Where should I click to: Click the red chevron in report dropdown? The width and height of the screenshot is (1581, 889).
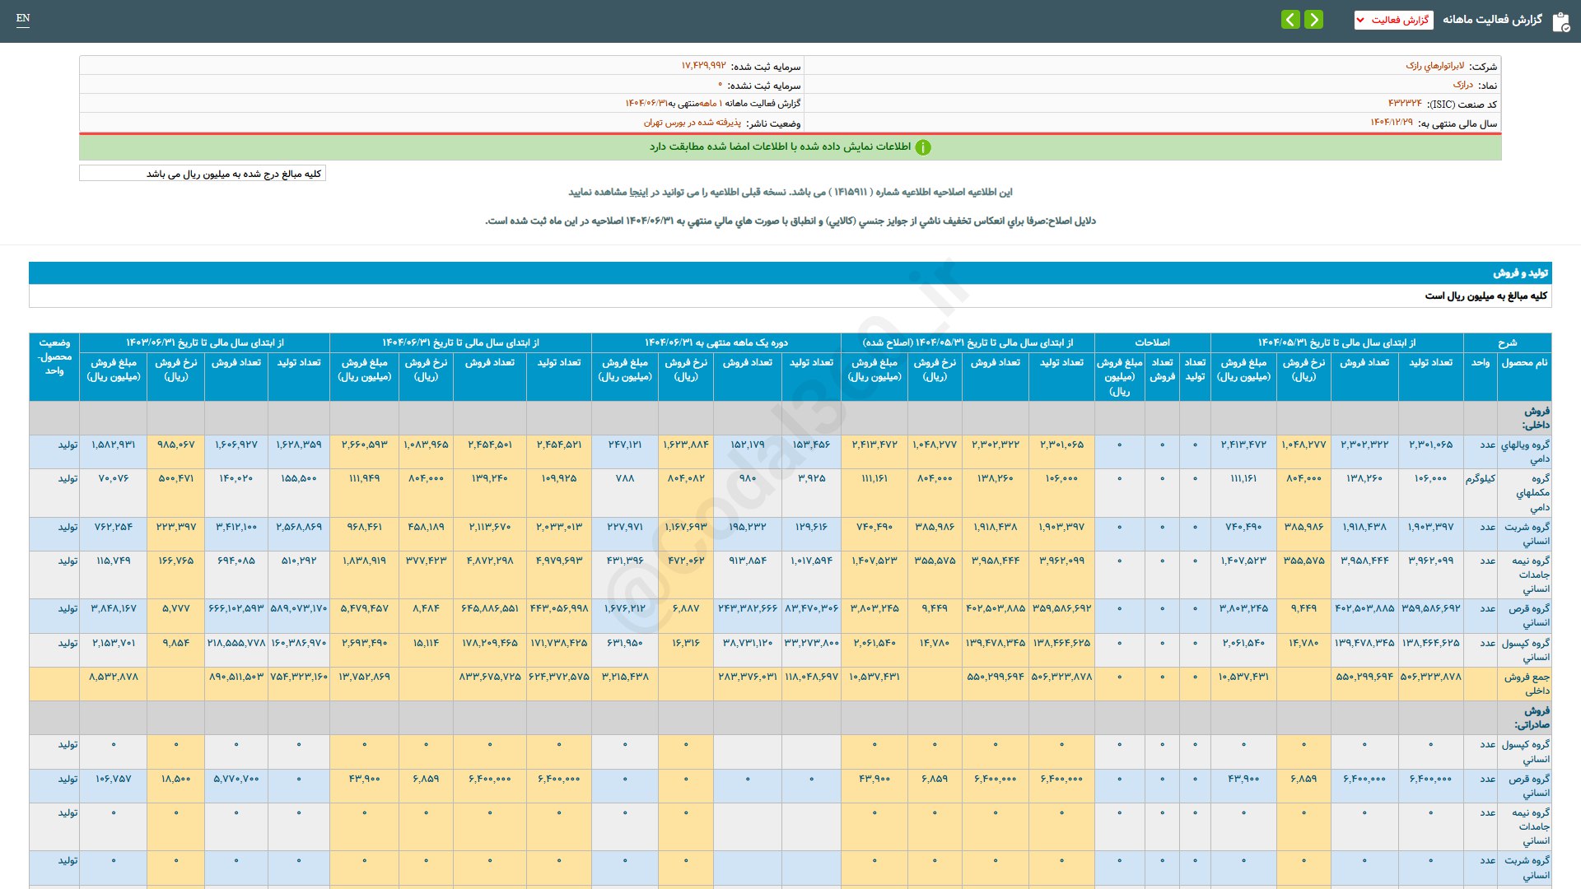[x=1360, y=20]
